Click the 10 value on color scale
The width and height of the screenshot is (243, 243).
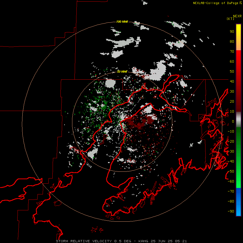point(232,112)
